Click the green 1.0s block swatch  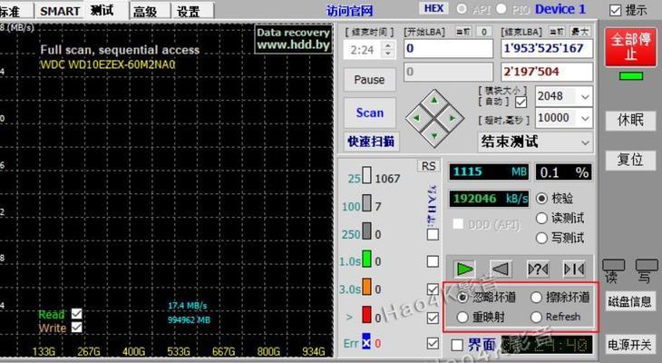pos(366,259)
